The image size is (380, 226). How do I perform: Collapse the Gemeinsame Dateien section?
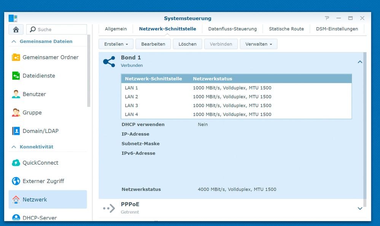pos(14,41)
